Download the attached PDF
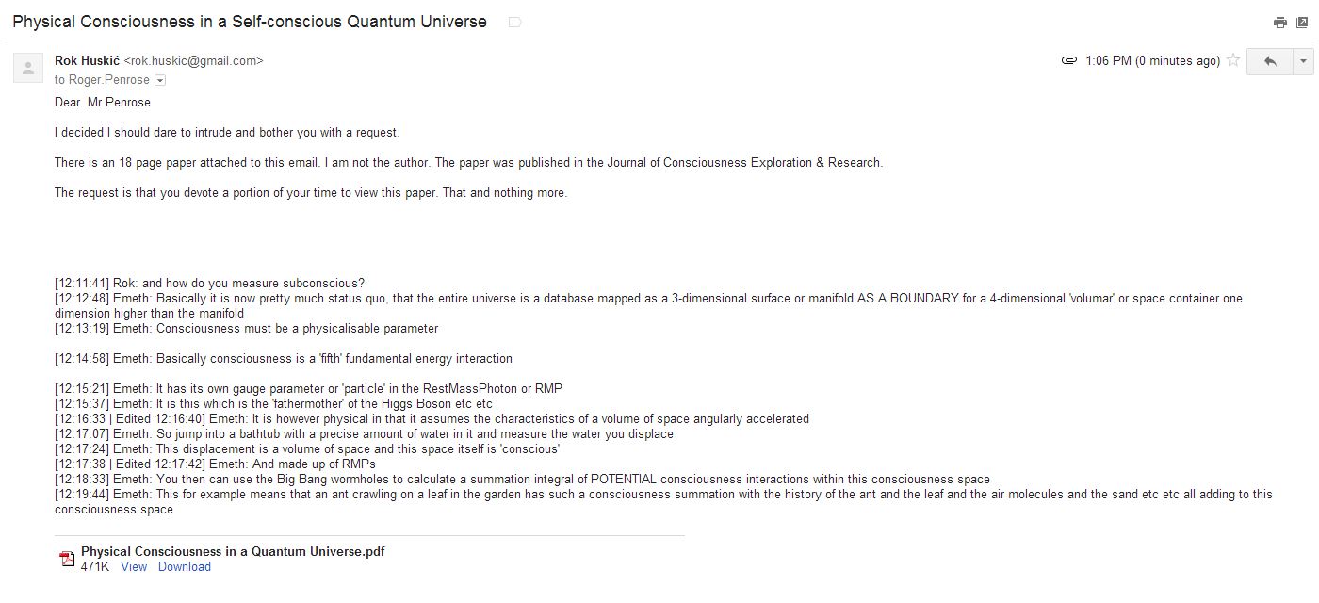Screen dimensions: 1319x603 185,566
